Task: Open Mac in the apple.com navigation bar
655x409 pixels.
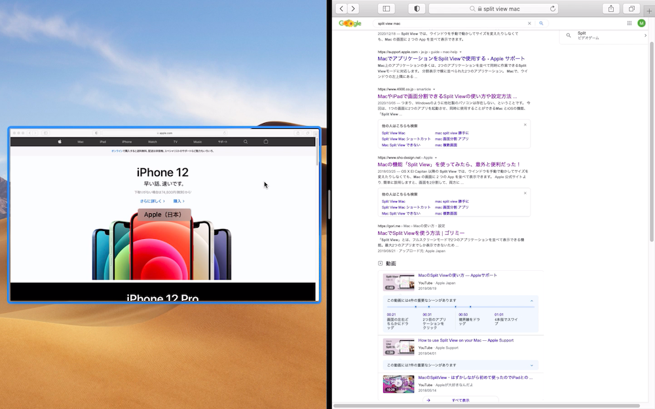Action: (81, 142)
